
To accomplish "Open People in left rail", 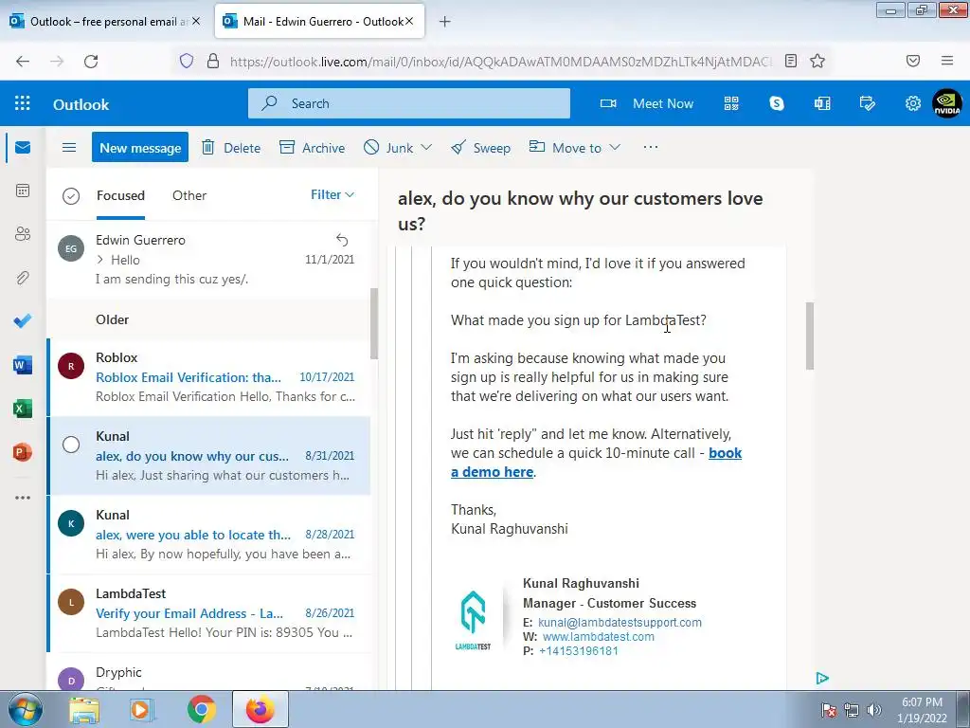I will click(x=23, y=234).
